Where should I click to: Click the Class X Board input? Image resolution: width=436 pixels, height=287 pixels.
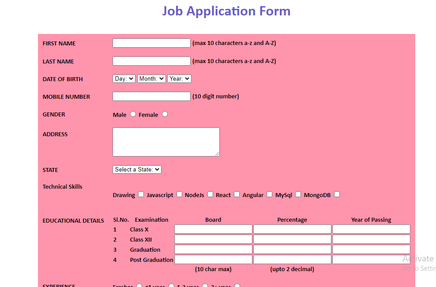coord(213,229)
